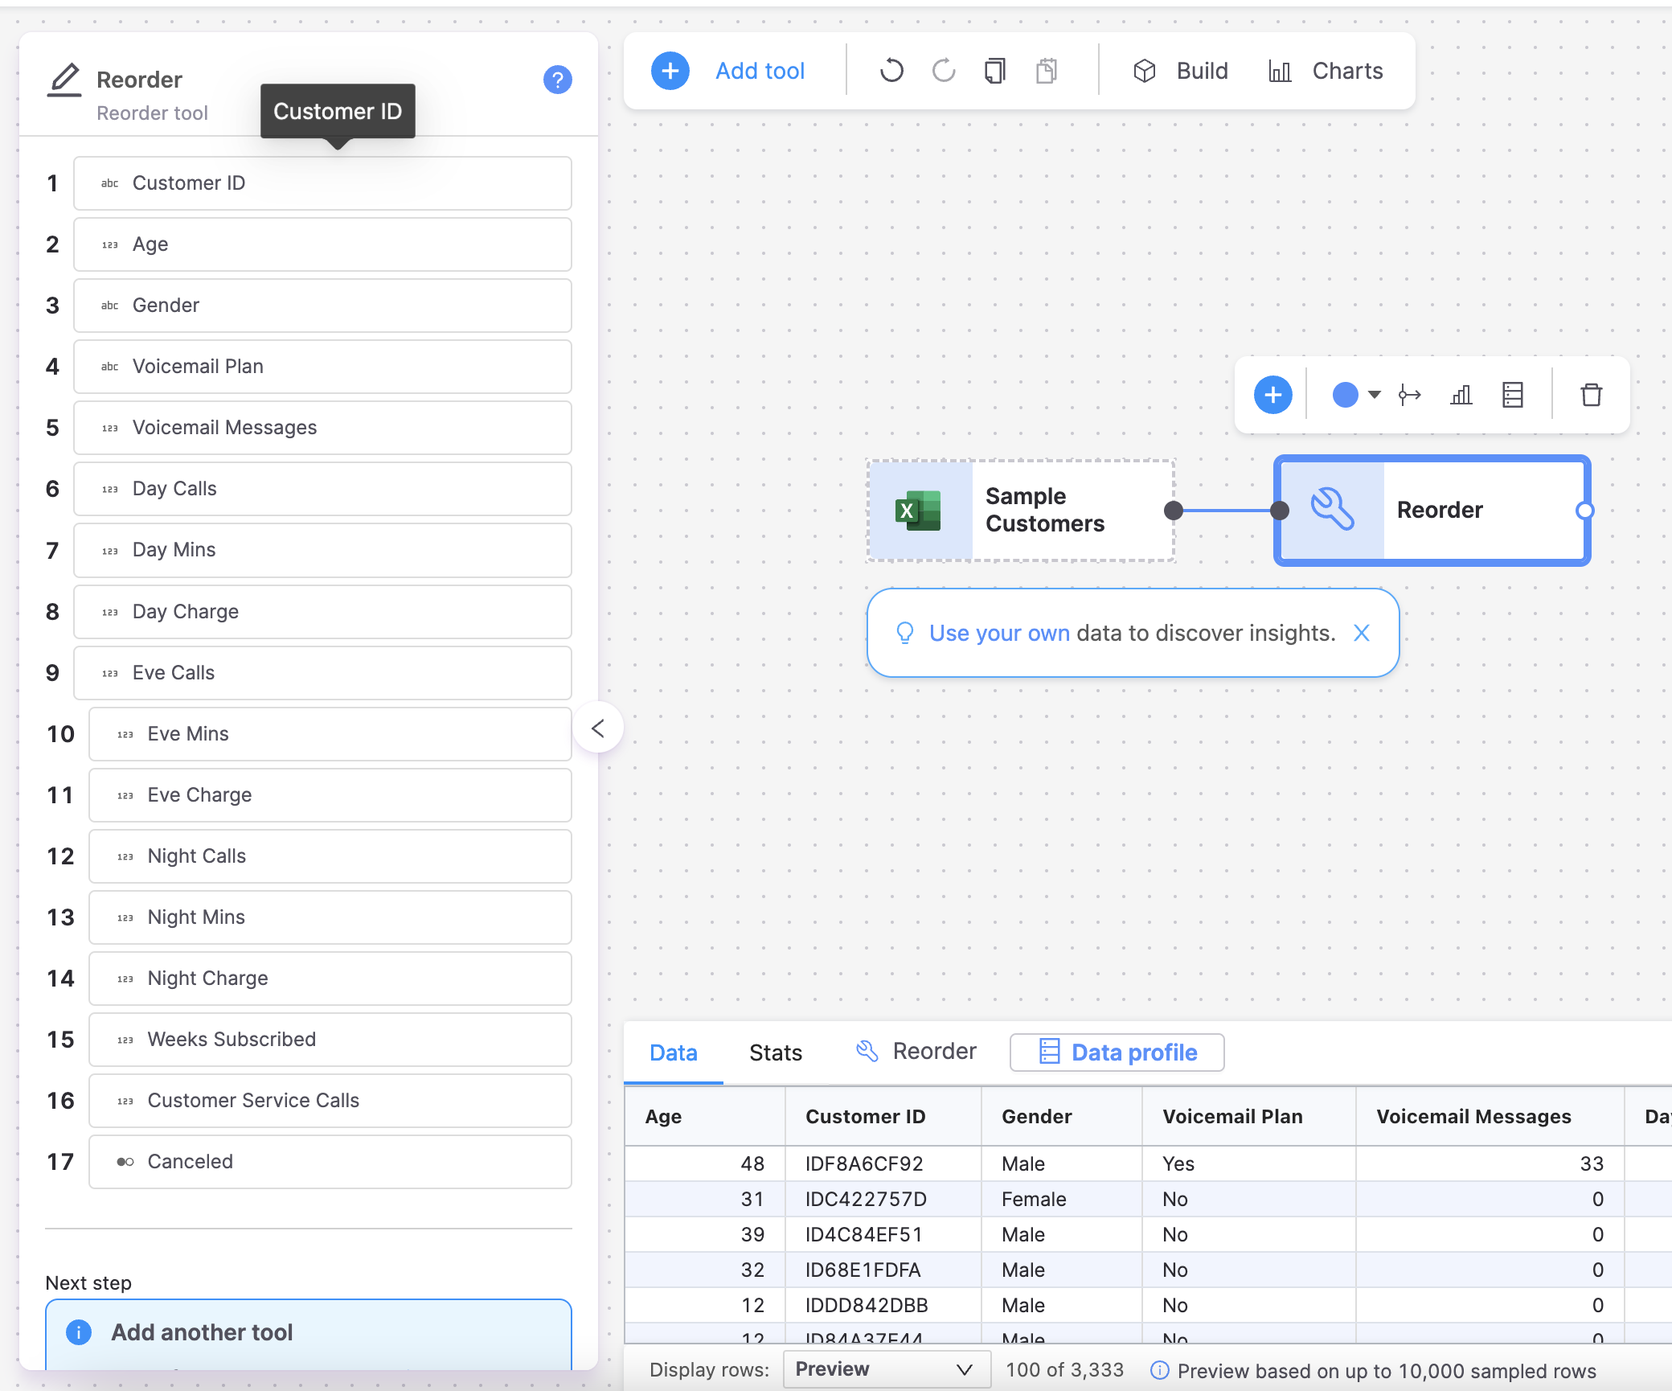1672x1391 pixels.
Task: Click the Voicemail Messages table header
Action: click(x=1490, y=1117)
